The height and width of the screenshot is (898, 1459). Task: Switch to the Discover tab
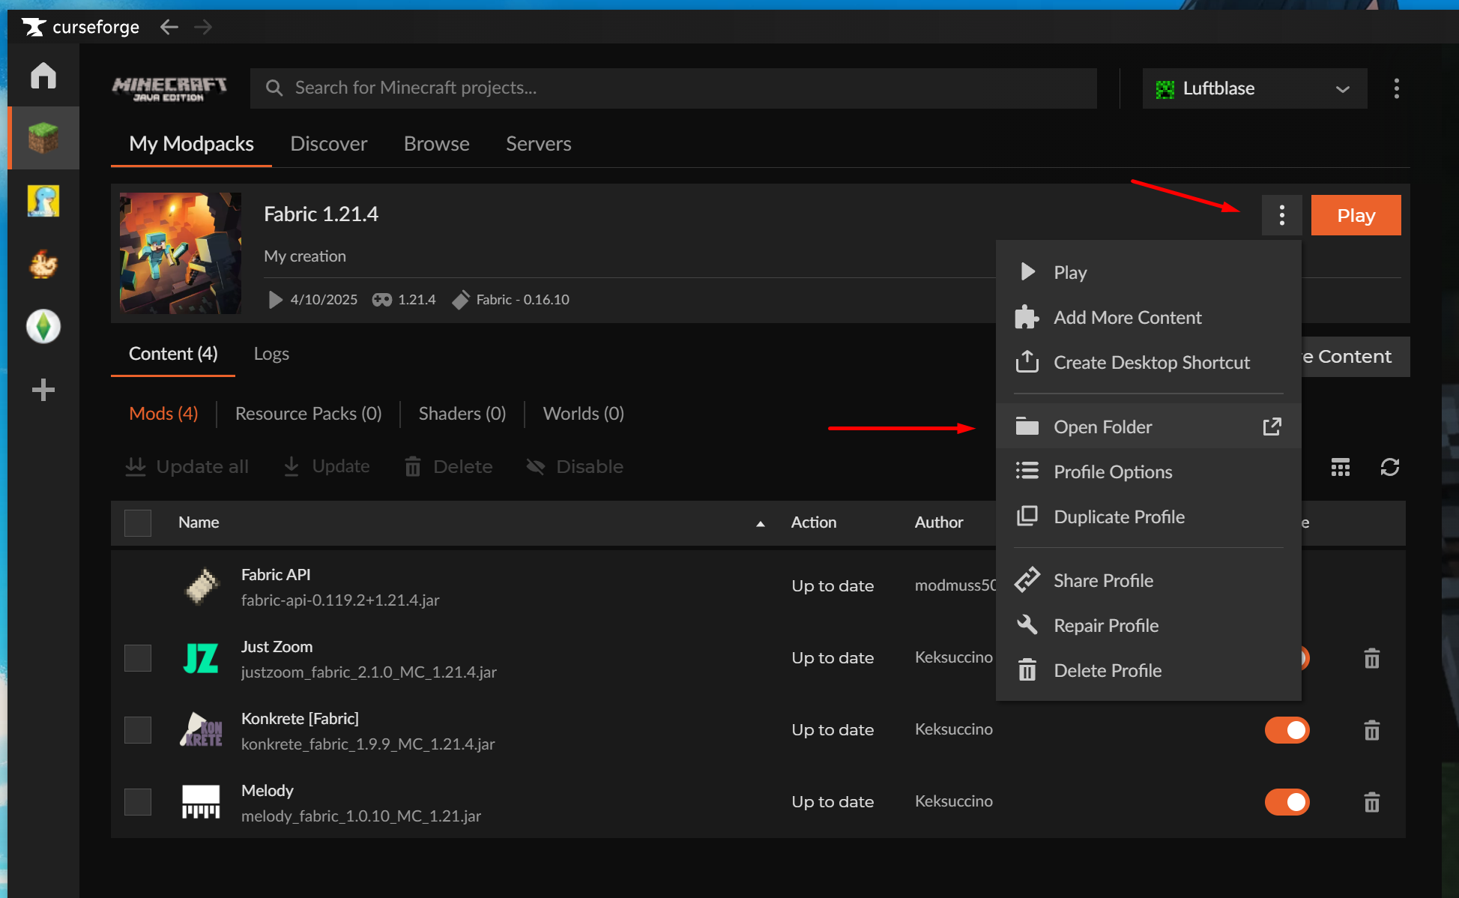(328, 143)
